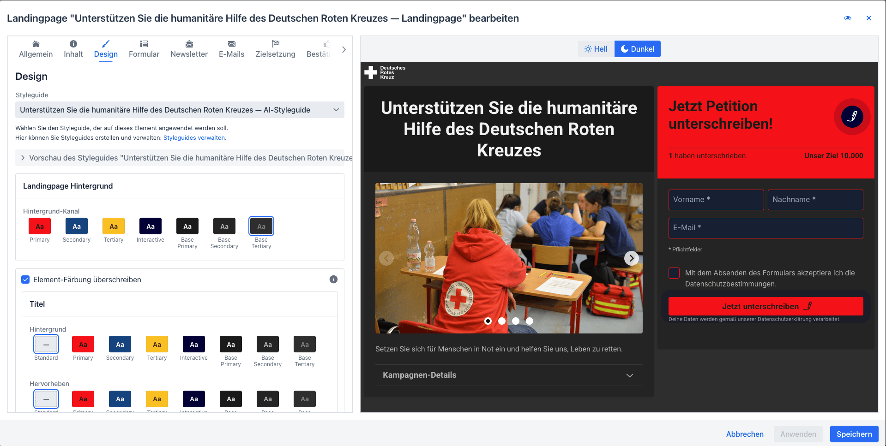The width and height of the screenshot is (886, 446).
Task: Show previous carousel image
Action: coord(386,258)
